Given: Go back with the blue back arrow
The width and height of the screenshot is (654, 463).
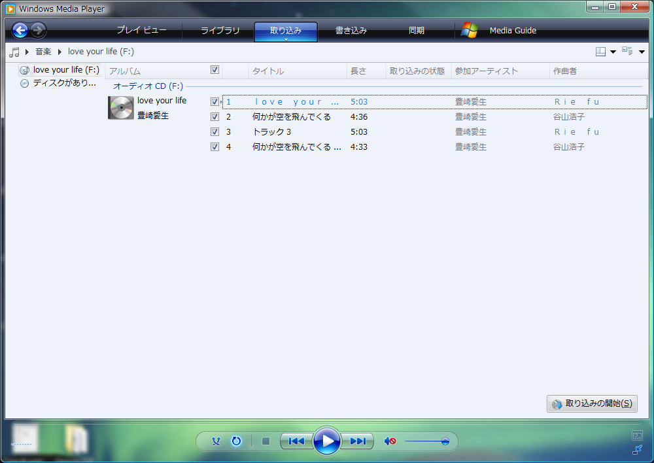Looking at the screenshot, I should coord(20,30).
